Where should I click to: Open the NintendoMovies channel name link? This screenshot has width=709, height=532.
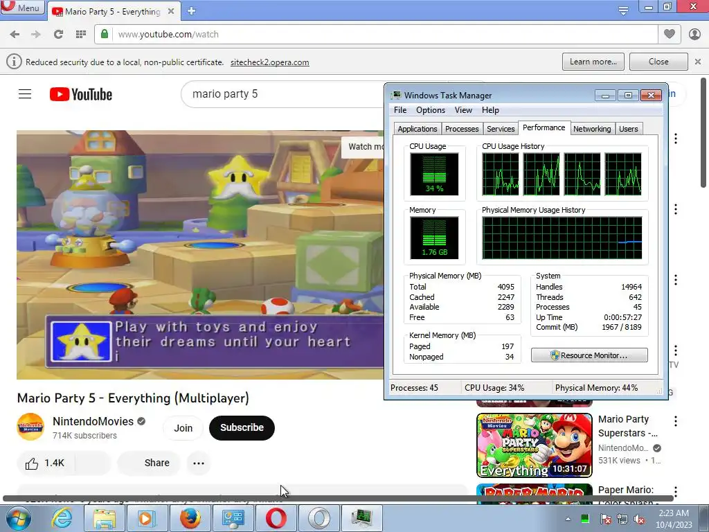(93, 421)
